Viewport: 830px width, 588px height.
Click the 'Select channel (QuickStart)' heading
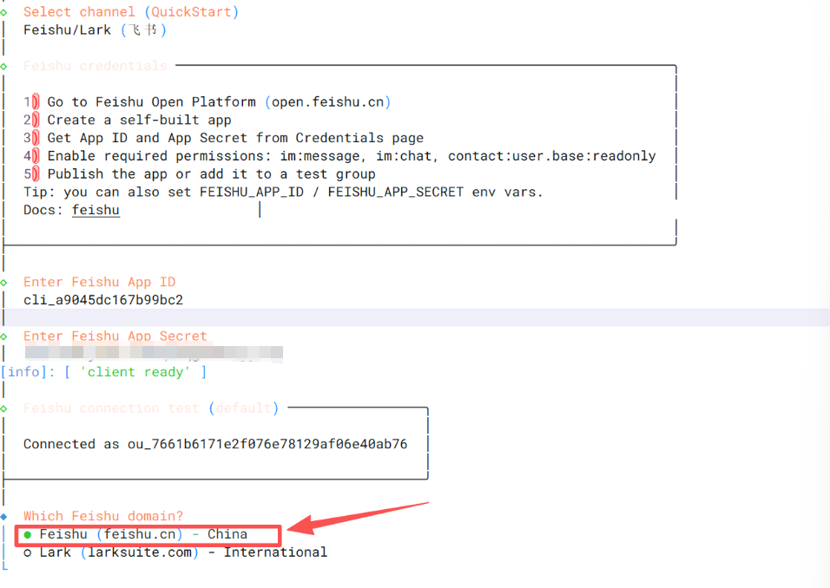131,11
